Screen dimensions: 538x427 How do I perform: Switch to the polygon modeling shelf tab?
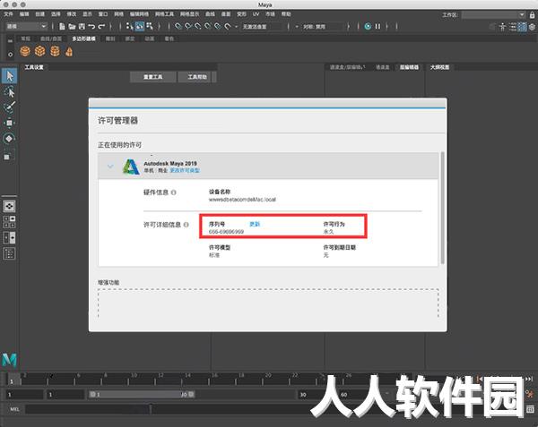[83, 38]
